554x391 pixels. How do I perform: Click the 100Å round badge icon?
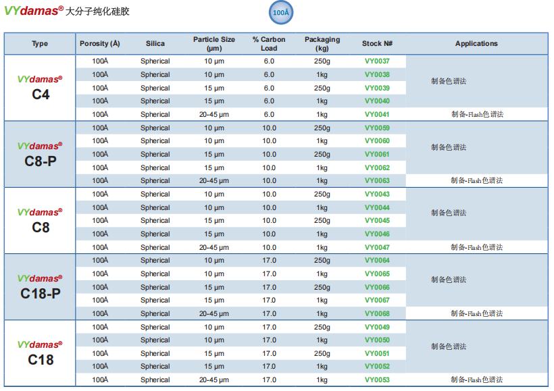click(281, 13)
